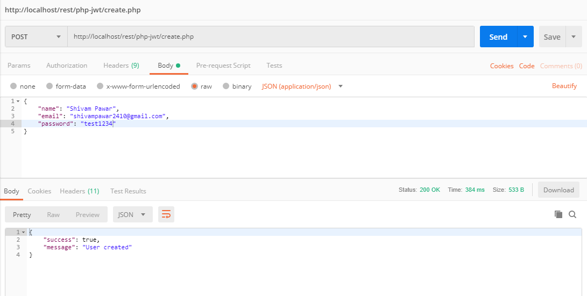Click the Send request button

498,37
